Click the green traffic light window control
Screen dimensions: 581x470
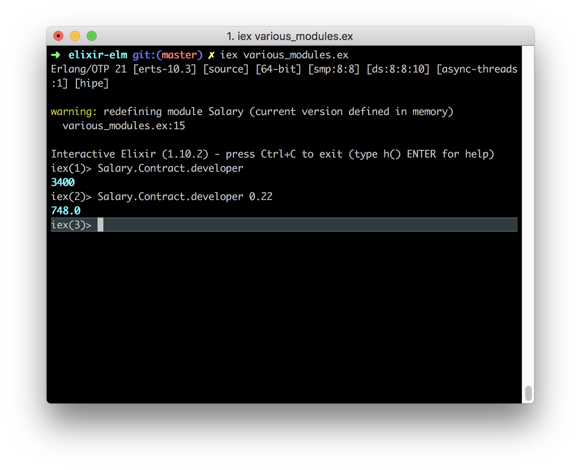click(91, 36)
